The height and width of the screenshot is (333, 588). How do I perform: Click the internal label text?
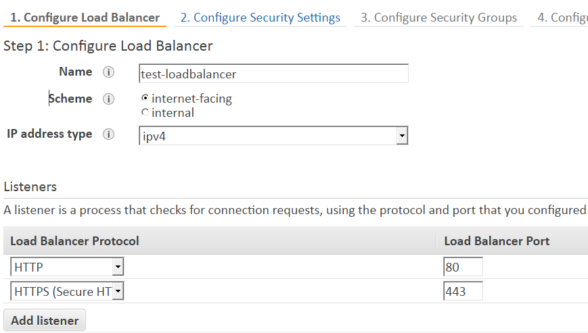[x=173, y=113]
